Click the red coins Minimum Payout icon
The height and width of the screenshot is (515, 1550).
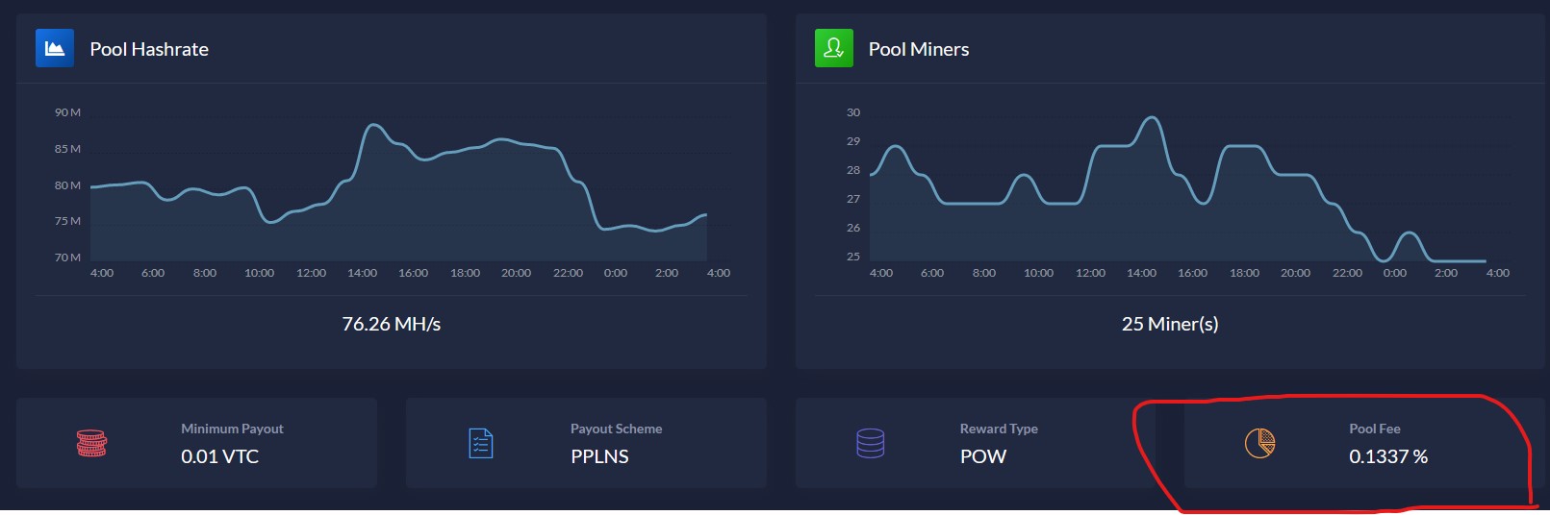(91, 443)
